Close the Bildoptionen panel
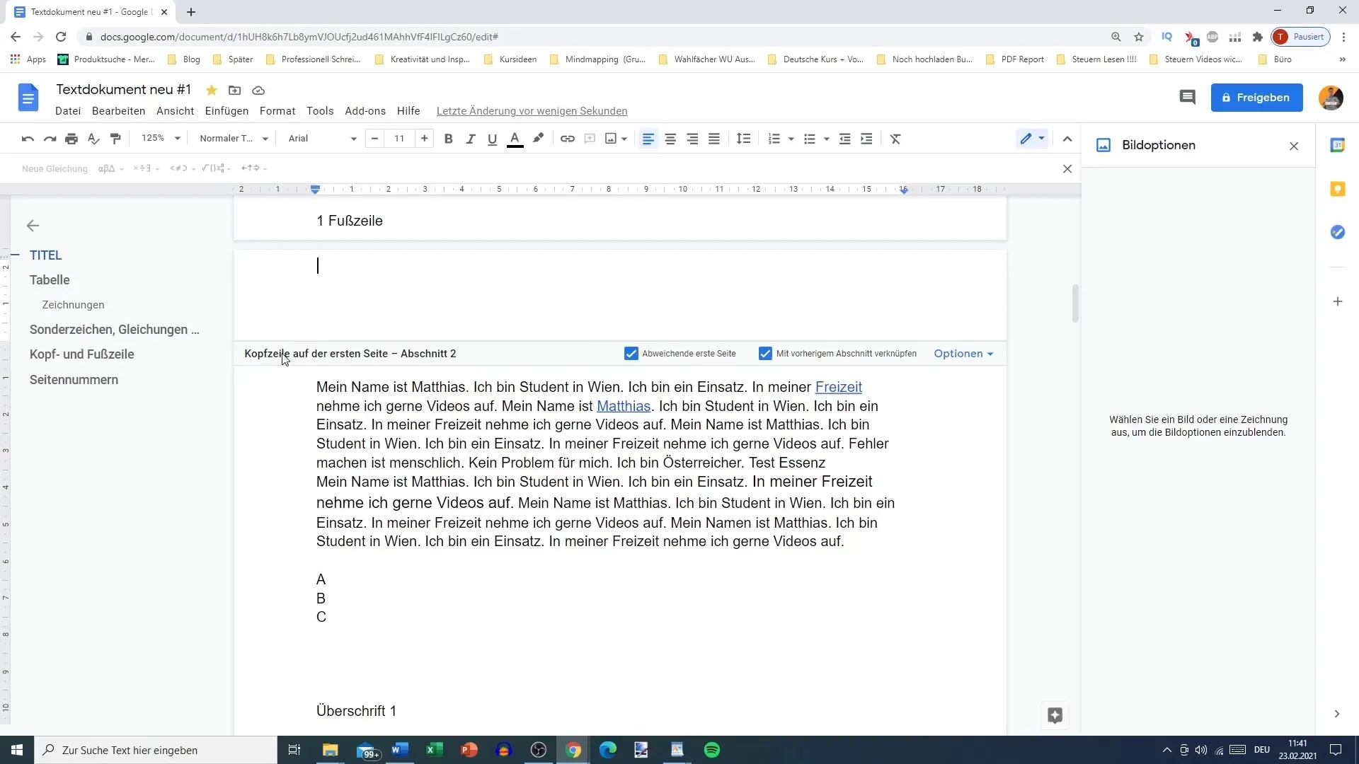Viewport: 1359px width, 764px height. [x=1294, y=146]
